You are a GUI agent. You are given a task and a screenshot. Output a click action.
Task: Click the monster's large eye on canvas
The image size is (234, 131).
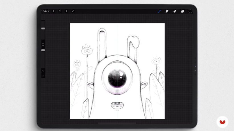tap(117, 79)
